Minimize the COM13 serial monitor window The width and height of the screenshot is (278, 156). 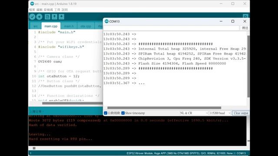pos(221,21)
